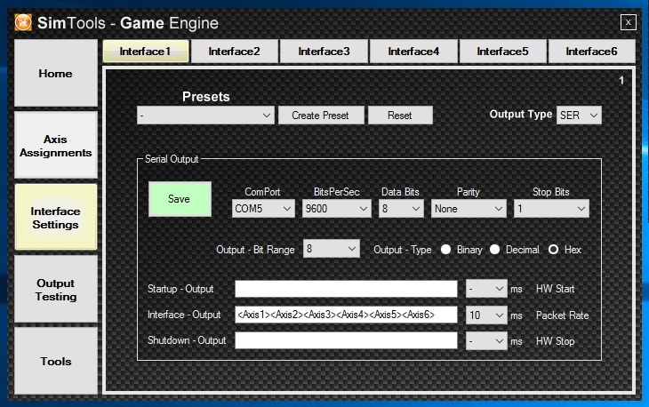
Task: Save the serial output settings
Action: (180, 199)
